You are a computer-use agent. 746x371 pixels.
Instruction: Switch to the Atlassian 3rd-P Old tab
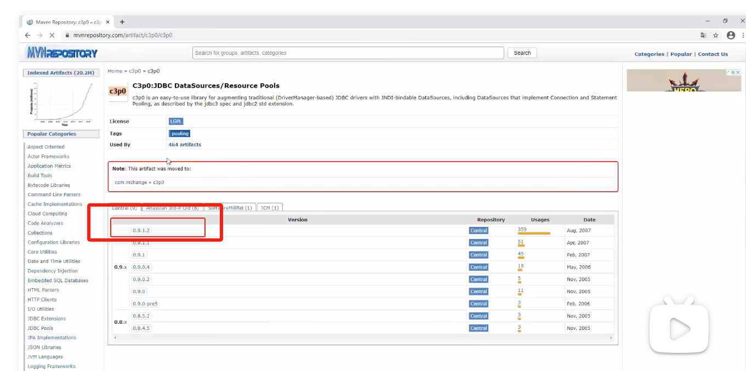coord(172,208)
